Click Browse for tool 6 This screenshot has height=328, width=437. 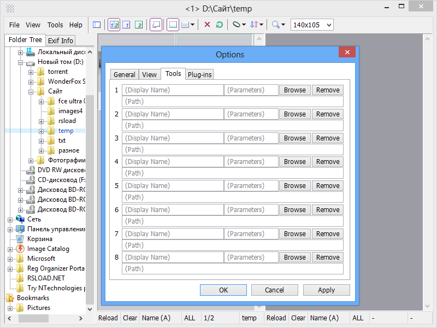click(x=295, y=210)
